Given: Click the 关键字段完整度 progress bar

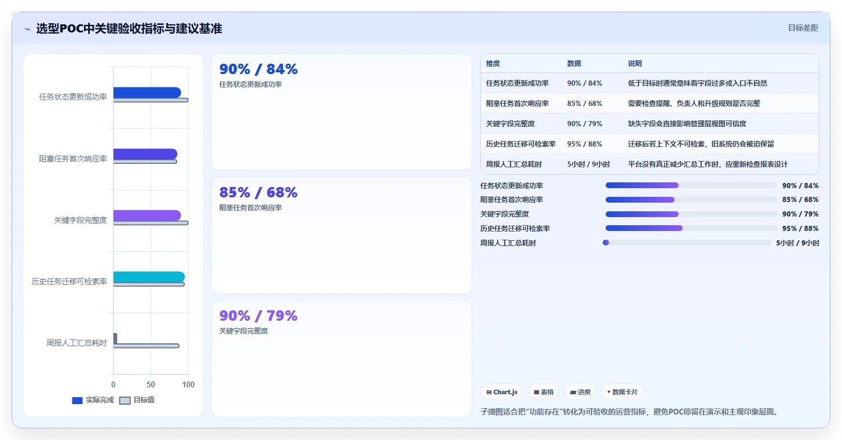Looking at the screenshot, I should pyautogui.click(x=691, y=214).
